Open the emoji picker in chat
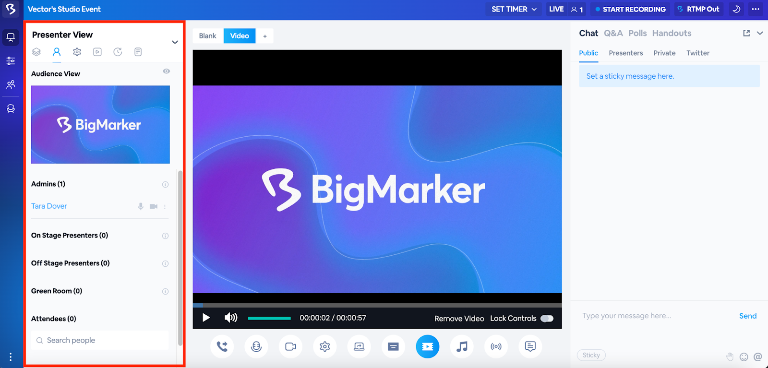 click(744, 356)
